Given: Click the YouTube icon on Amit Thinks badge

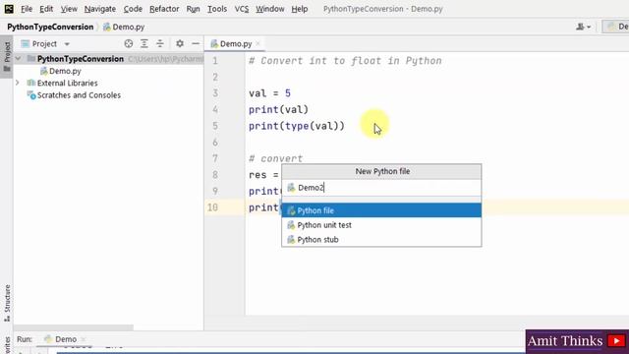Looking at the screenshot, I should [x=616, y=341].
